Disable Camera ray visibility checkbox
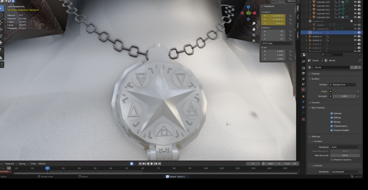 coord(332,113)
